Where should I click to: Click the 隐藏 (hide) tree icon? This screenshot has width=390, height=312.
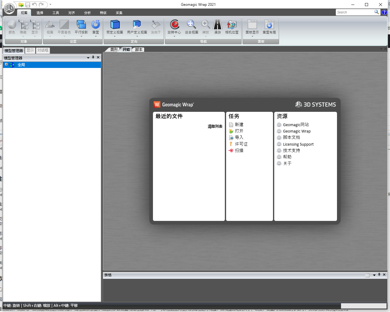(x=23, y=25)
